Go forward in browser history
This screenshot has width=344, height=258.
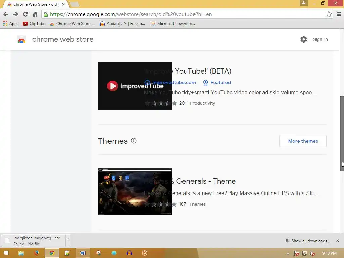[15, 14]
